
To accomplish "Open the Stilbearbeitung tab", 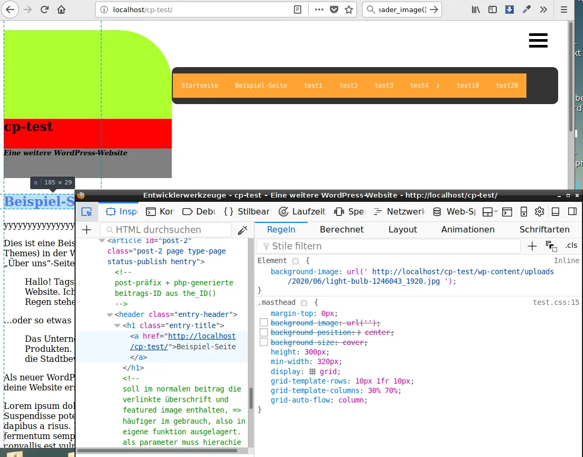I will point(247,212).
